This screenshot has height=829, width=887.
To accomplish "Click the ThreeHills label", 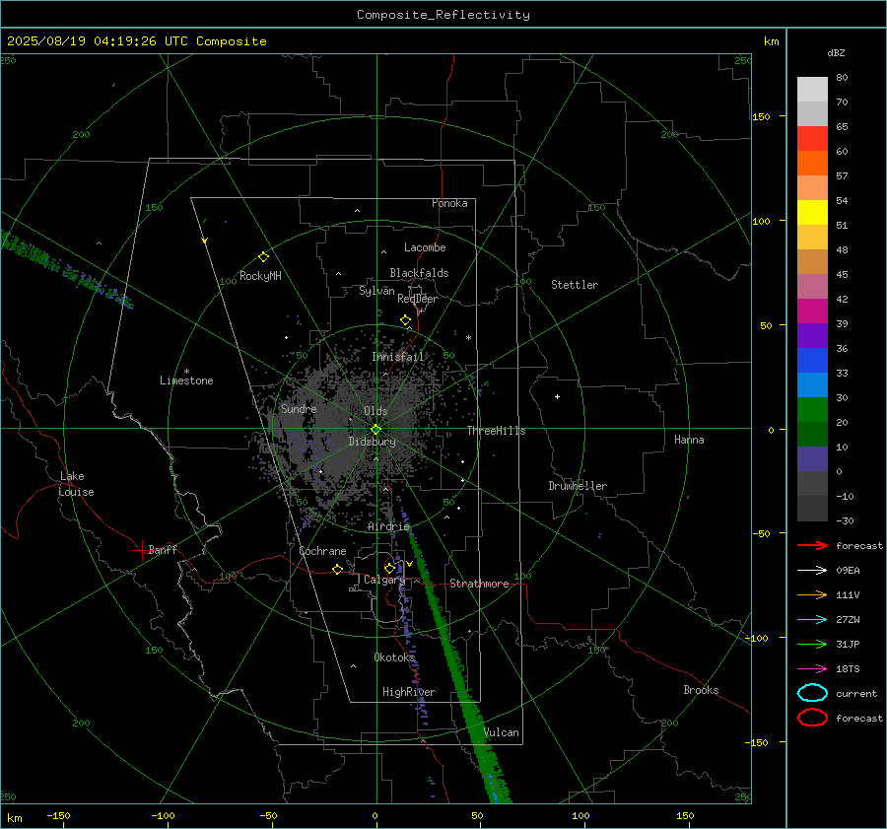I will click(496, 431).
